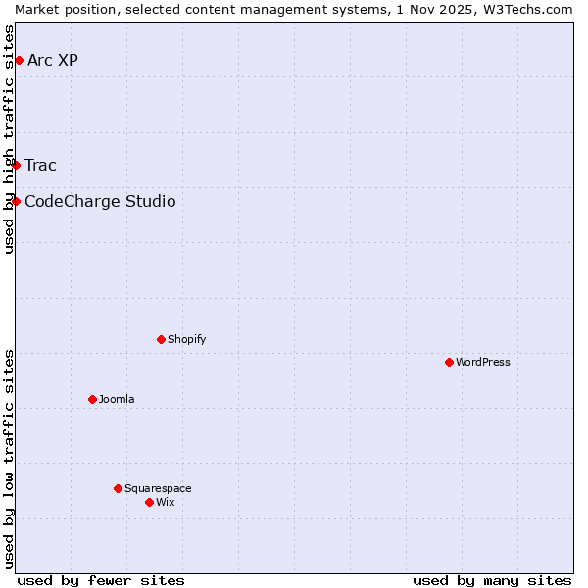Click the 'used by high traffic sites' axis label
This screenshot has width=588, height=588.
[9, 139]
